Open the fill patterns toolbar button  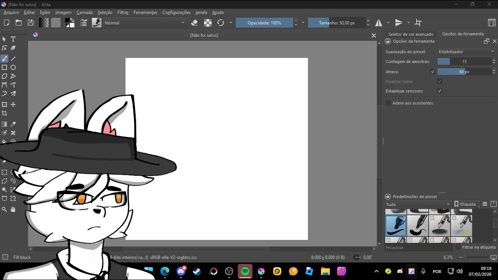tap(56, 23)
